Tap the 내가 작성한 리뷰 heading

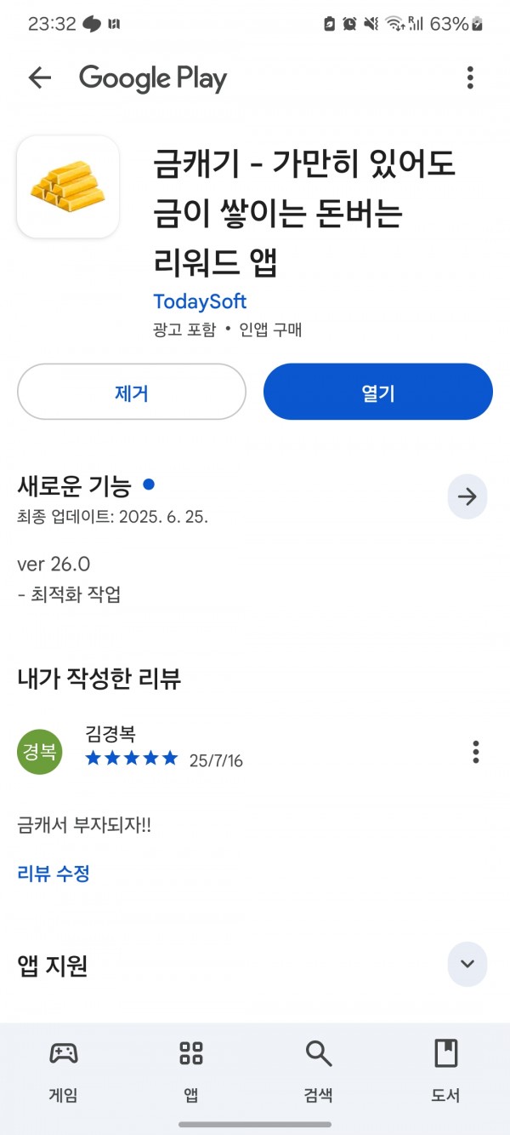[99, 678]
